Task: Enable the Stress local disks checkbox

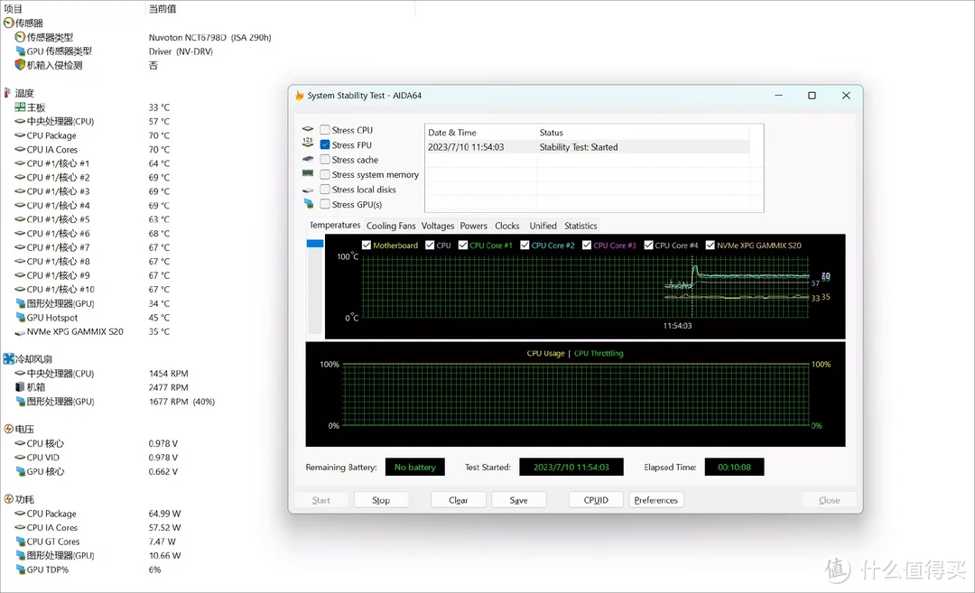Action: click(325, 190)
